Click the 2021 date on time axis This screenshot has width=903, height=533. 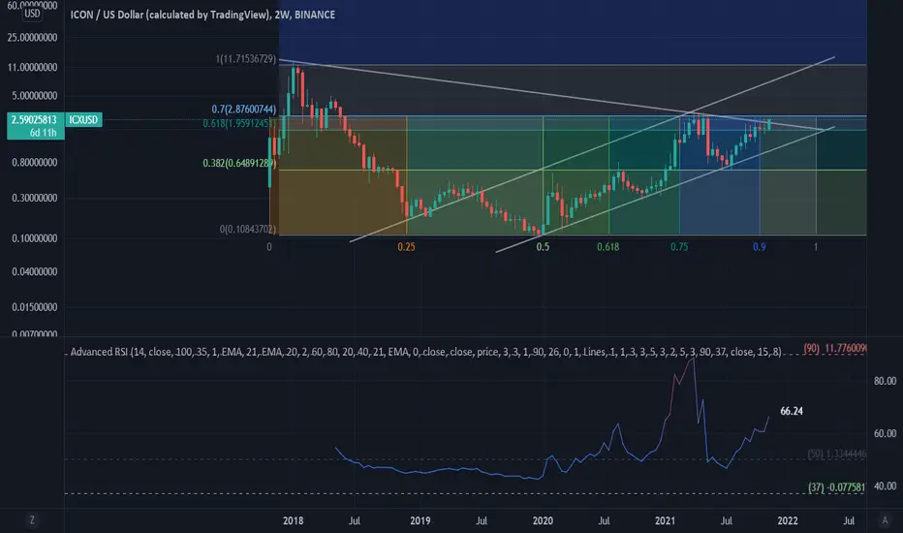point(666,520)
